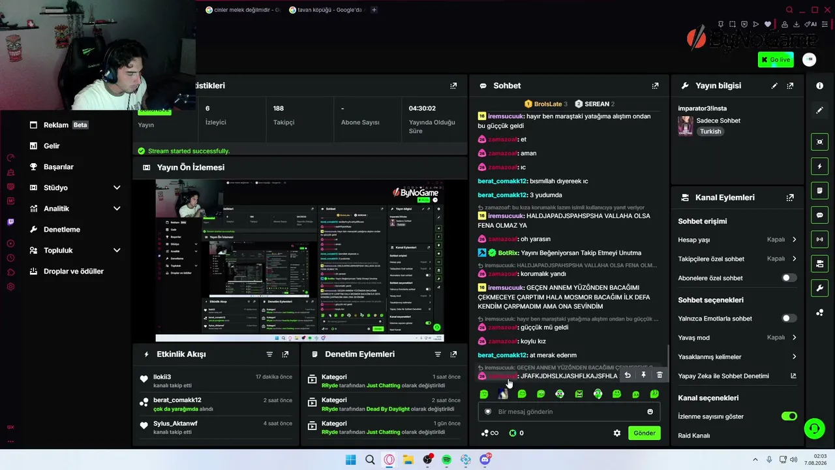Pop out the Kanal Eylemleri panel
This screenshot has width=835, height=470.
(790, 197)
